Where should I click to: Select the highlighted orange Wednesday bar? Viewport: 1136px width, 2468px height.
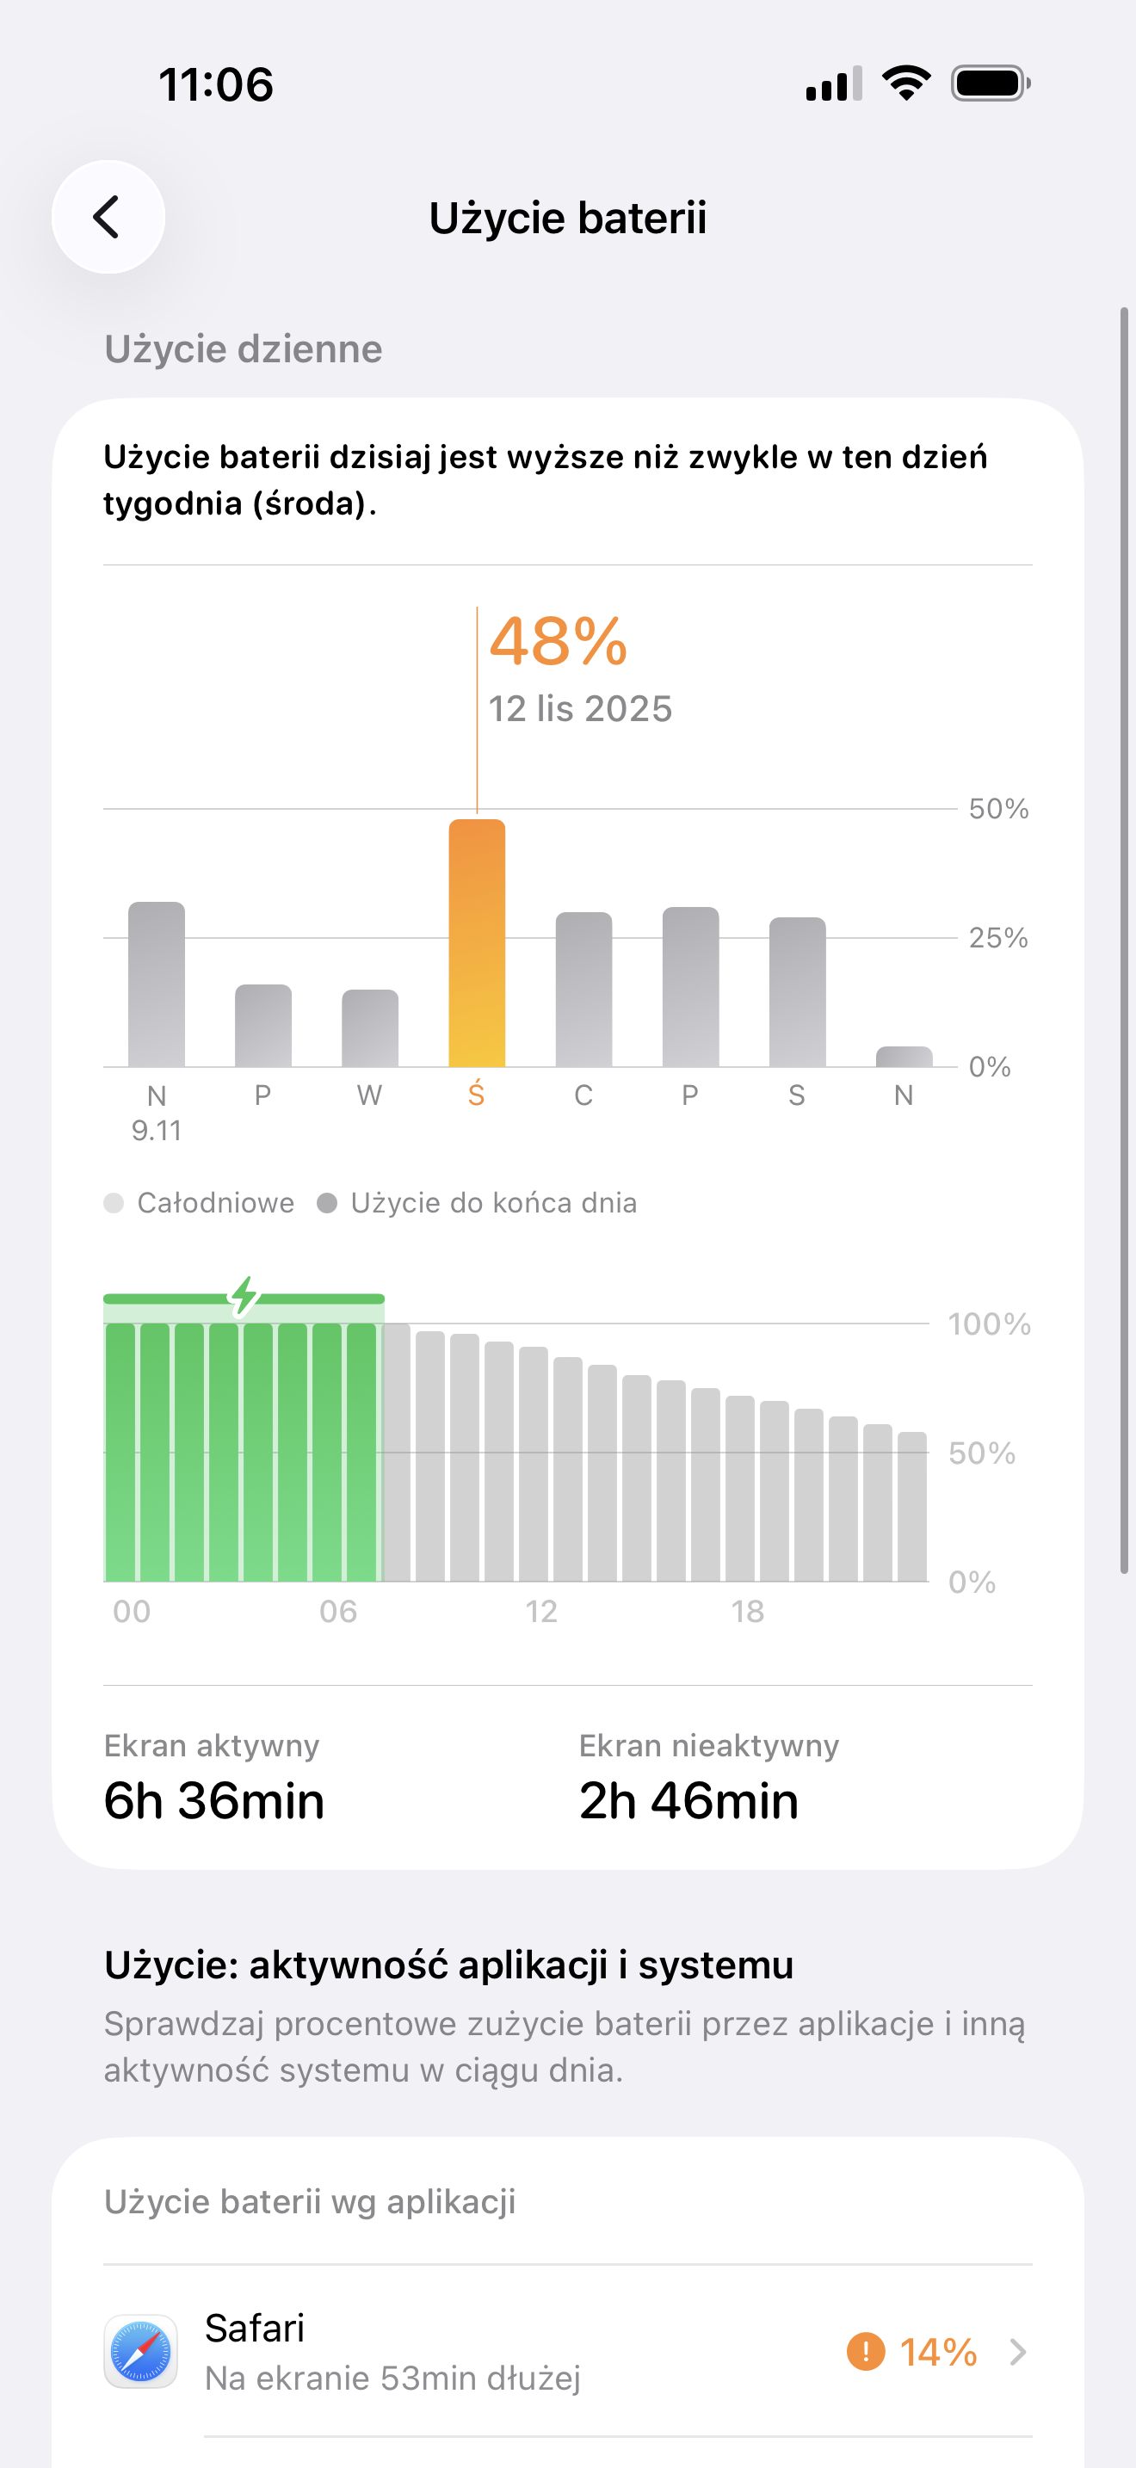[477, 943]
